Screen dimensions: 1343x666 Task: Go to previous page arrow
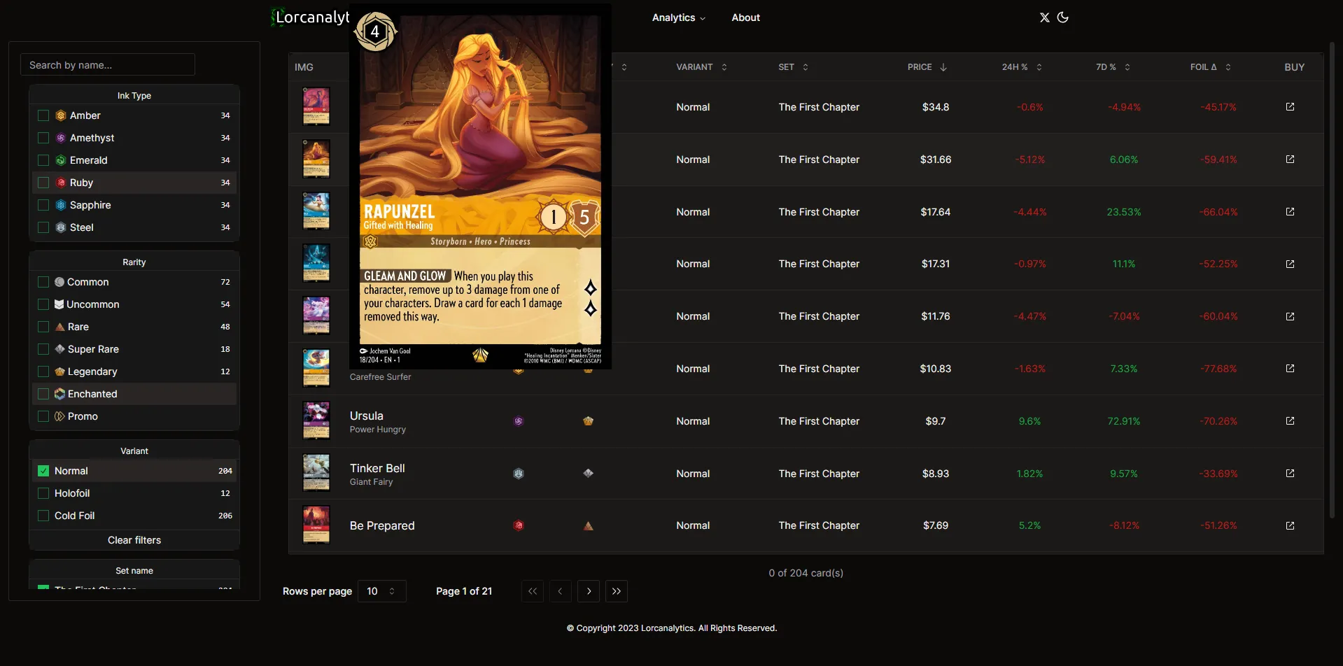561,591
